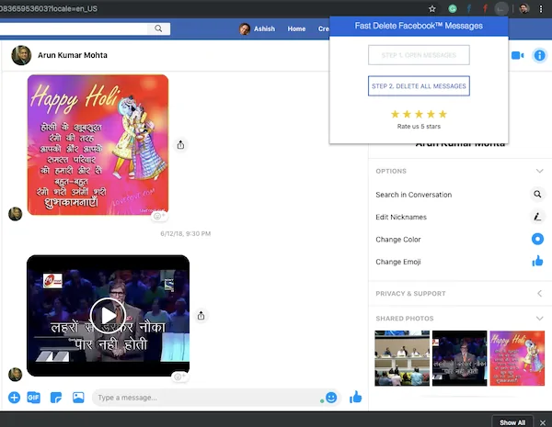Viewport: 552px width, 427px height.
Task: Expand the Privacy & Support section
Action: tap(539, 294)
